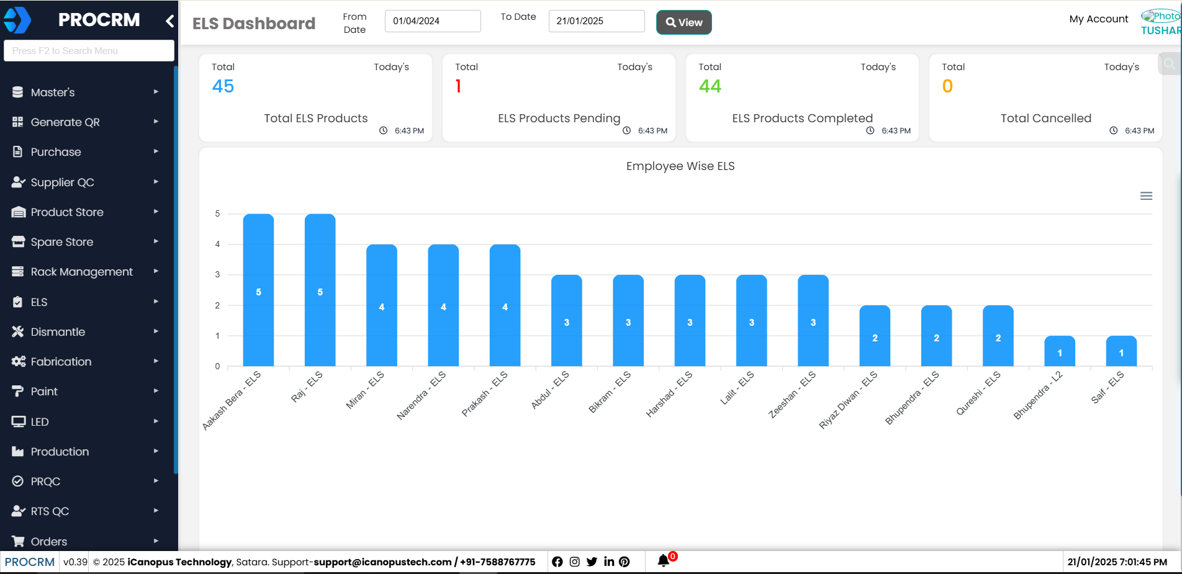Open the Production menu item

(x=60, y=452)
